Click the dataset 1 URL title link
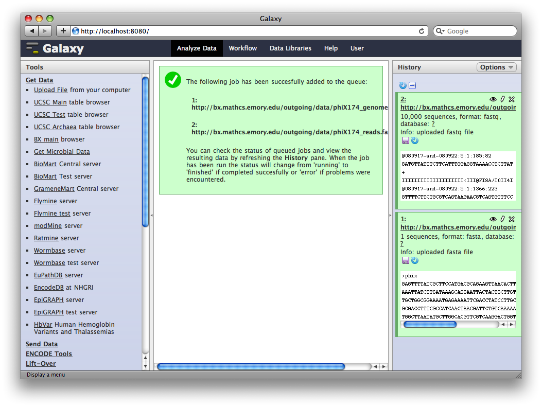The image size is (542, 407). click(458, 227)
